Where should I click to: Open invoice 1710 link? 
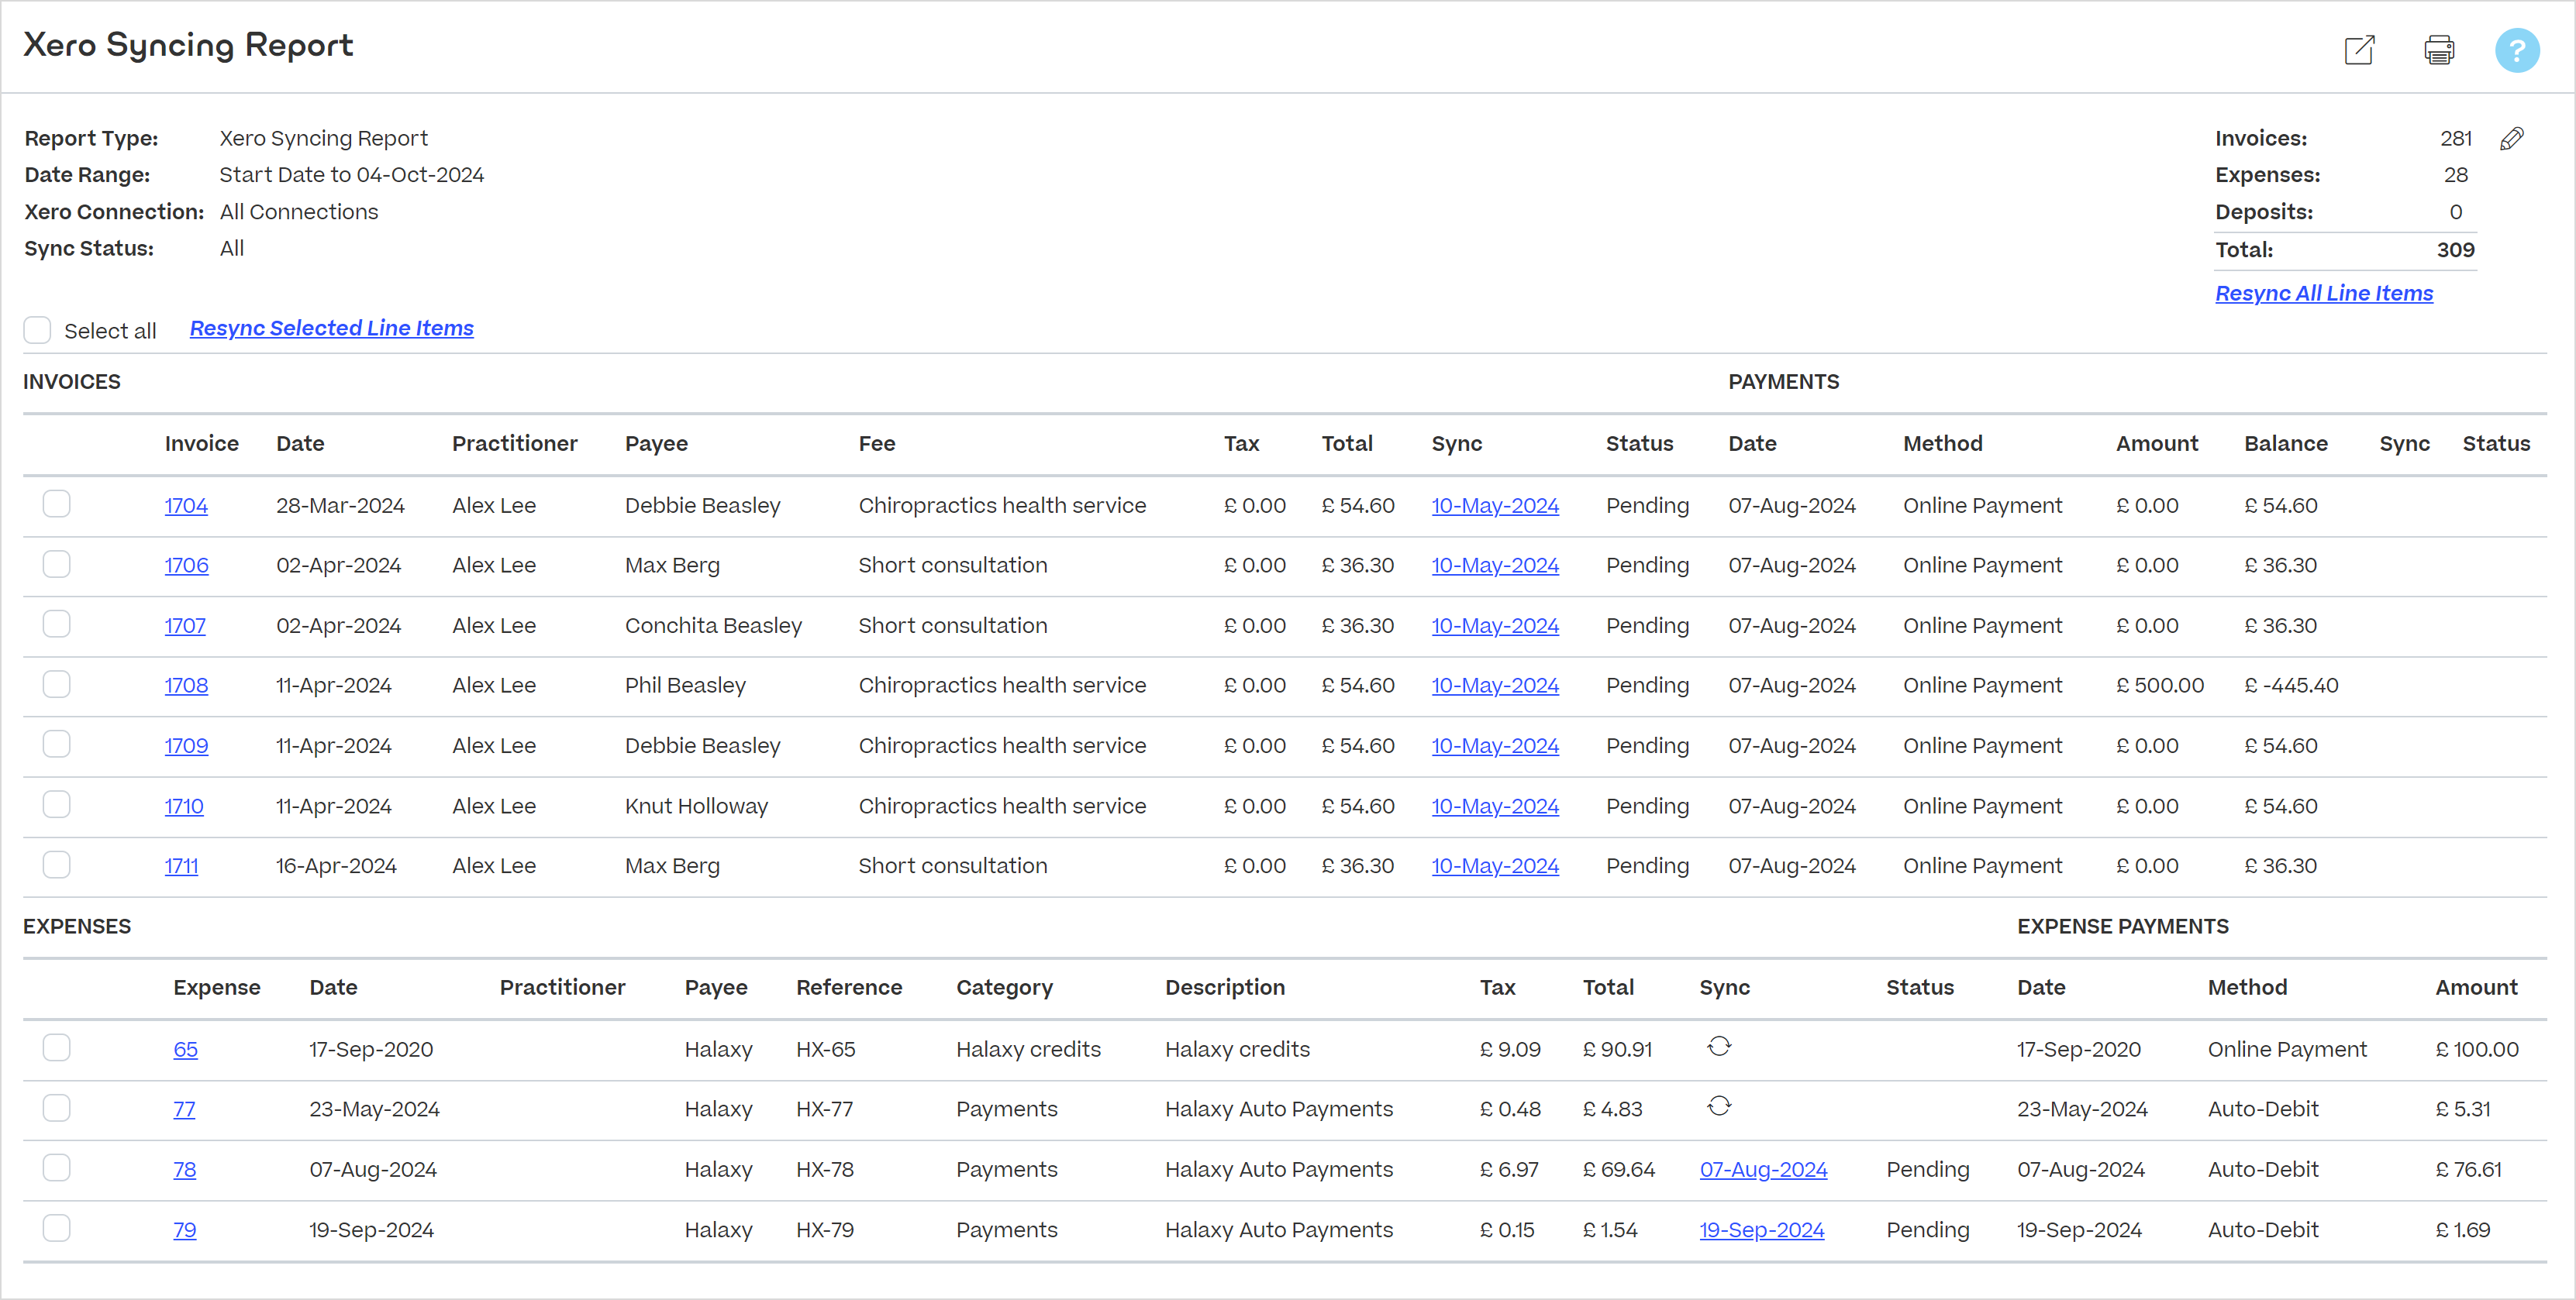click(x=184, y=806)
